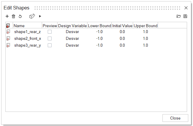
Task: Click the Close button
Action: [175, 118]
